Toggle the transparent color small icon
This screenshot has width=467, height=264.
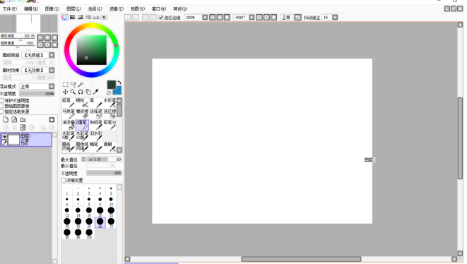pyautogui.click(x=109, y=93)
